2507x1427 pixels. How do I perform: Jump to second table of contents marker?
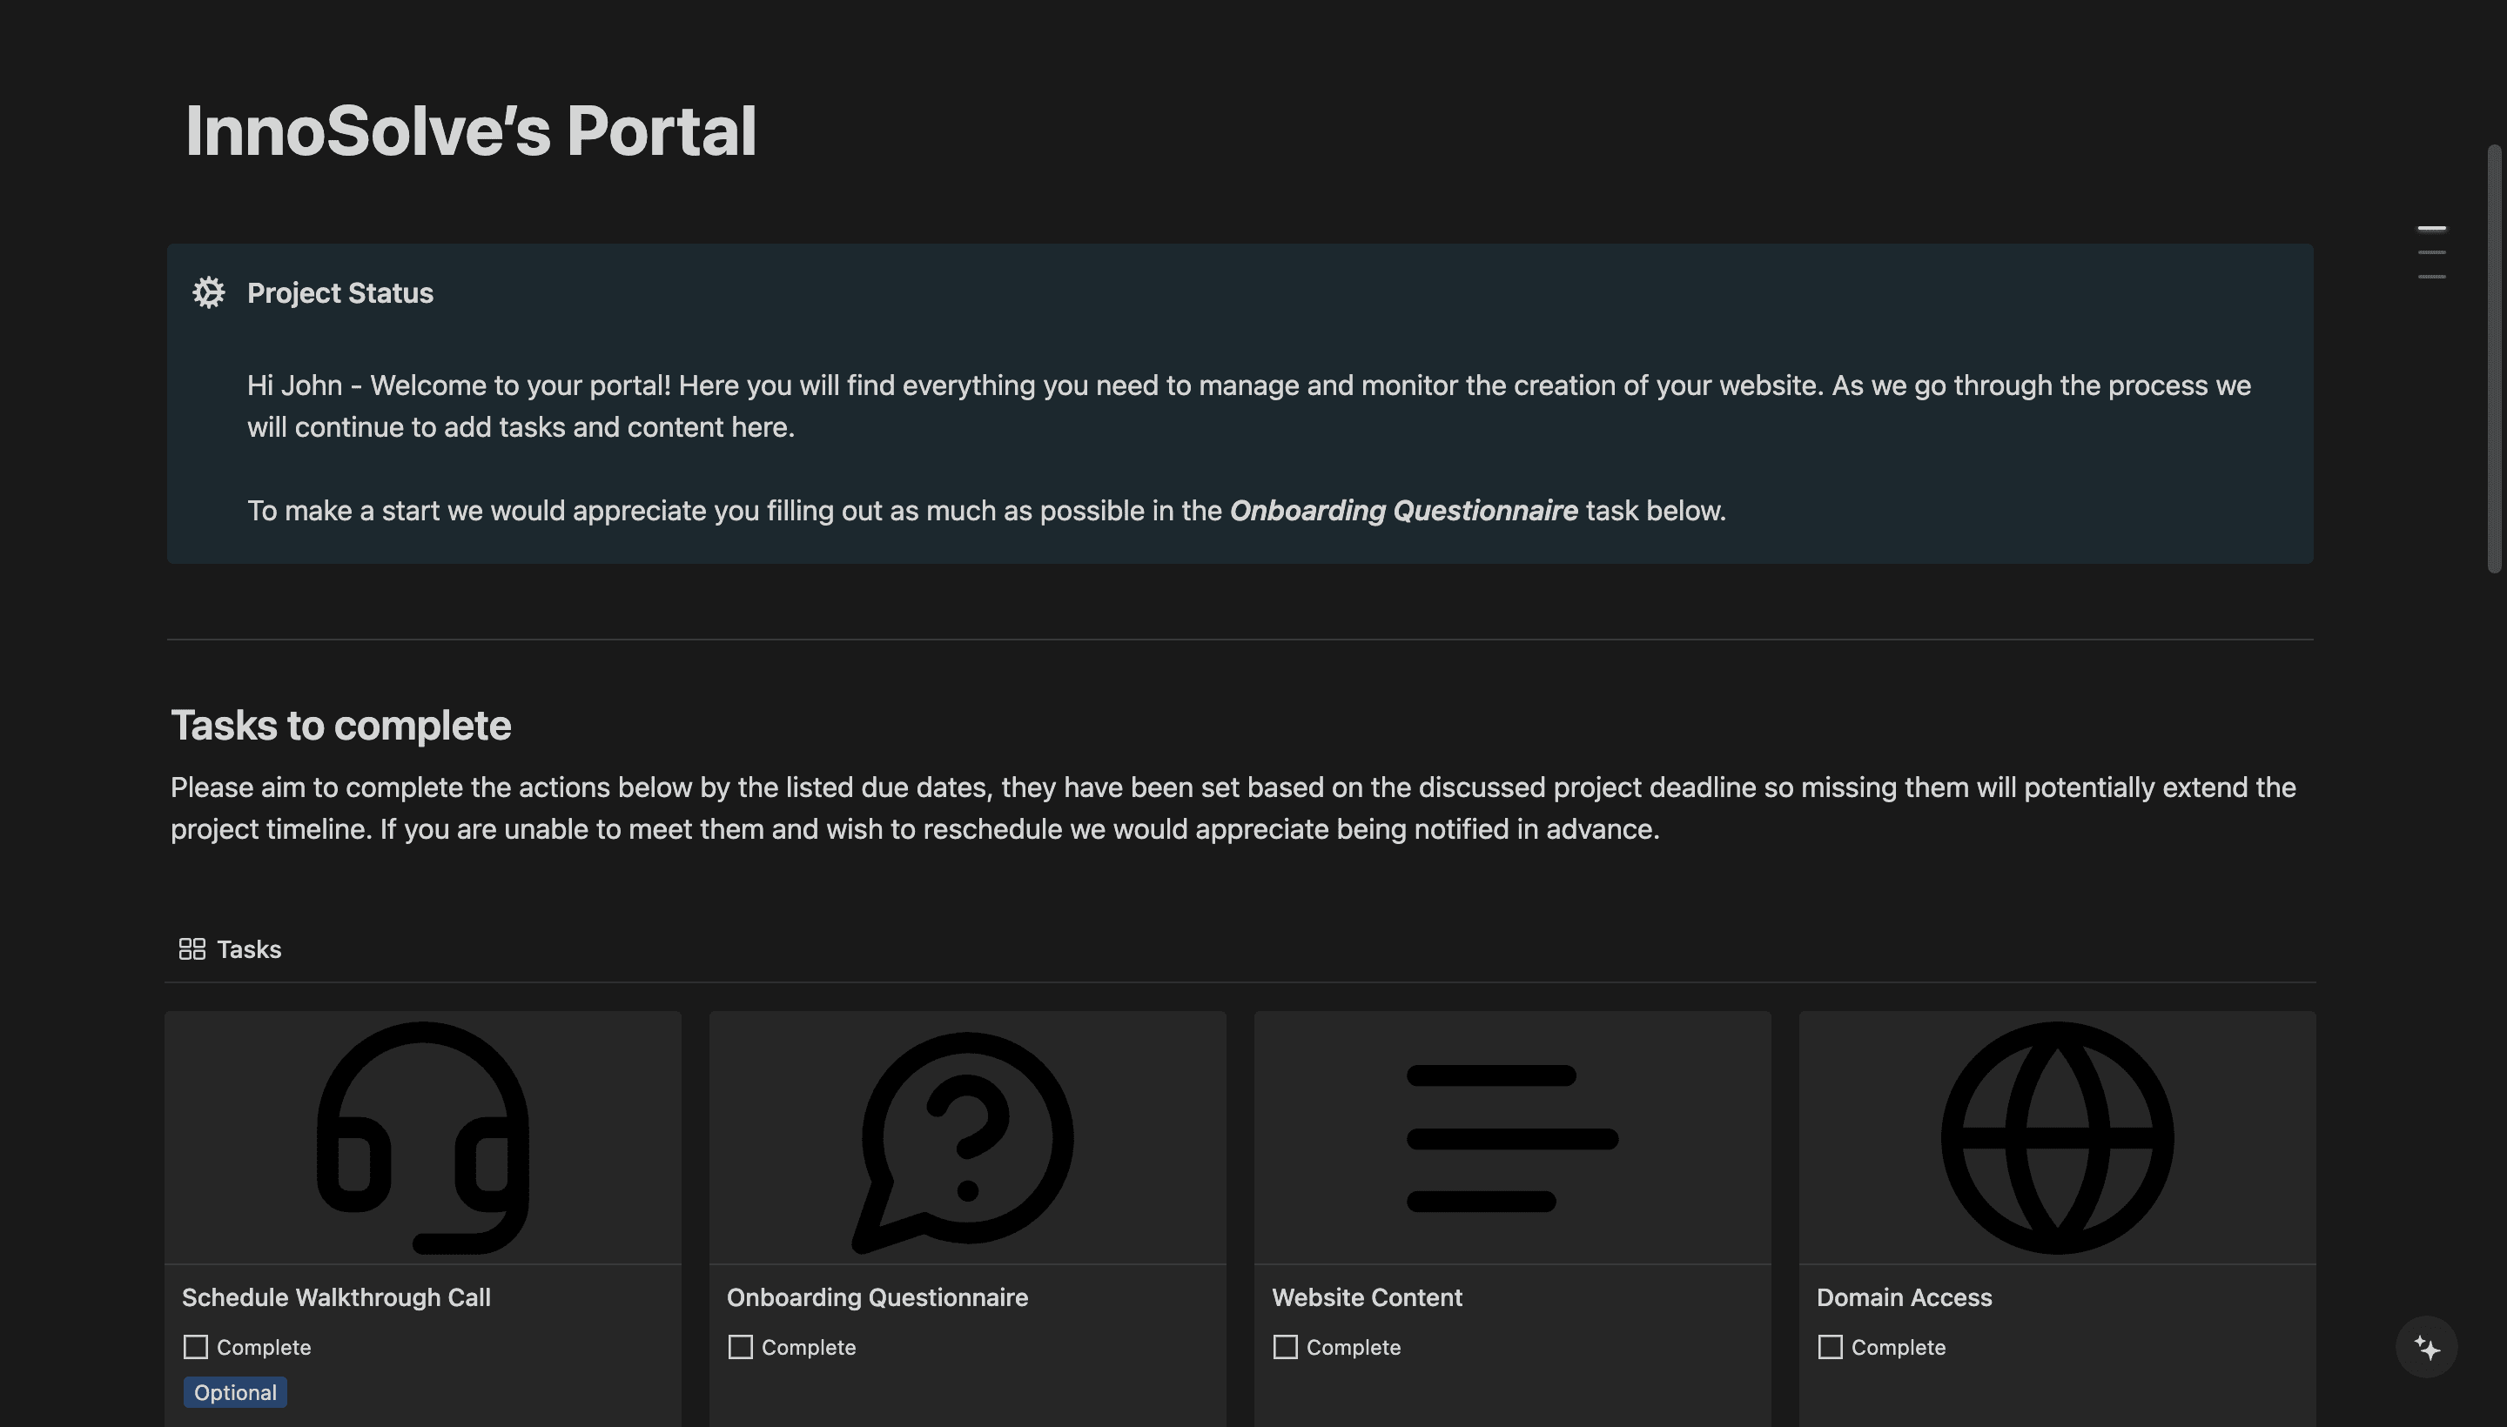coord(2431,253)
